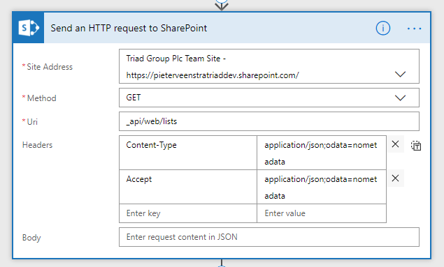Click the Method label
Screen dimensions: 444x267
coord(41,98)
